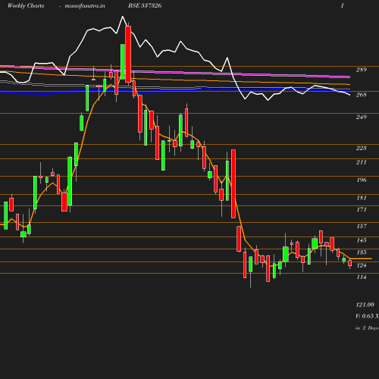Click the 'BSE 537326' symbol label

pyautogui.click(x=145, y=6)
